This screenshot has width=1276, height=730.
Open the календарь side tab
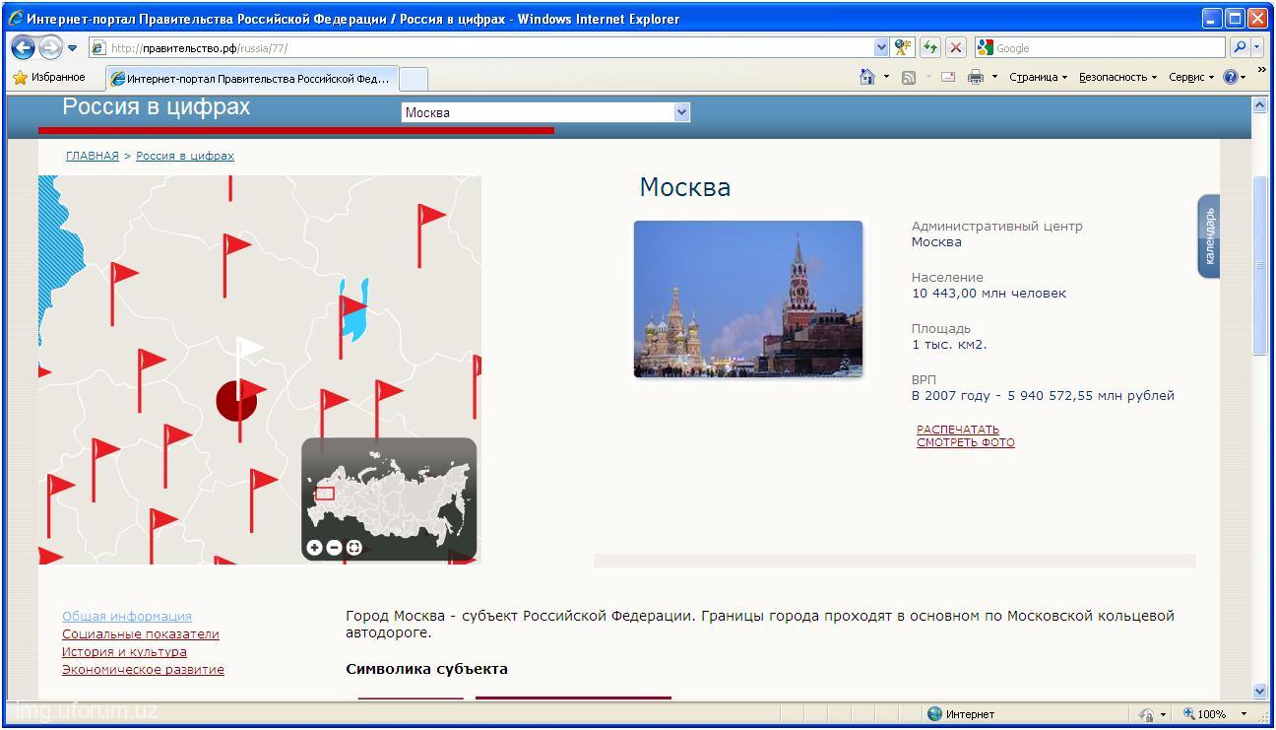(1209, 236)
